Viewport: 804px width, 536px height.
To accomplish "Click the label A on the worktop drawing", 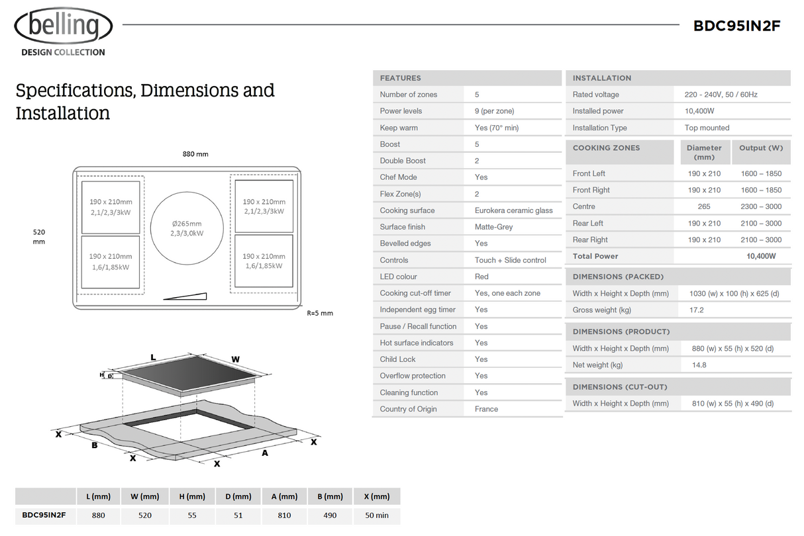I will pos(265,453).
